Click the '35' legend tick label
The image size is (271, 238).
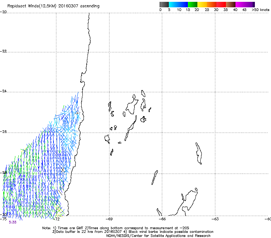click(226, 10)
